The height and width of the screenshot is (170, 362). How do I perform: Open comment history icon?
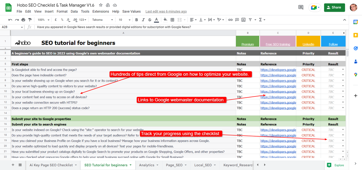pos(301,8)
